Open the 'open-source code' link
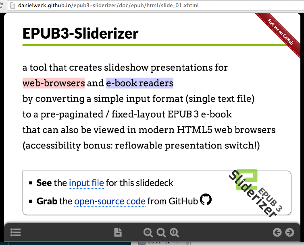This screenshot has width=304, height=245. [110, 202]
